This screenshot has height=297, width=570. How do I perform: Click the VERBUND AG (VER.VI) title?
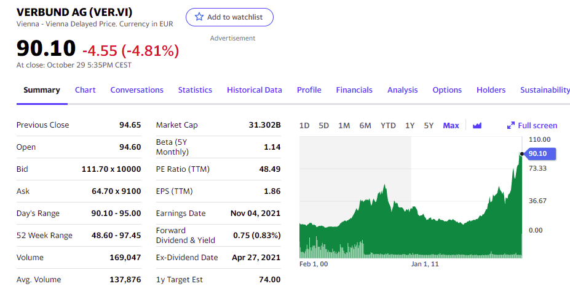click(74, 12)
